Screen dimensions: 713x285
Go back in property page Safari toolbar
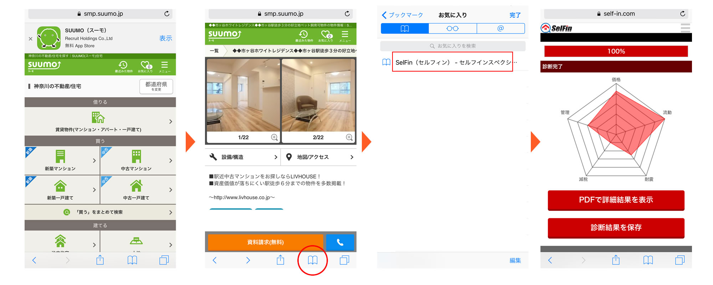click(215, 260)
